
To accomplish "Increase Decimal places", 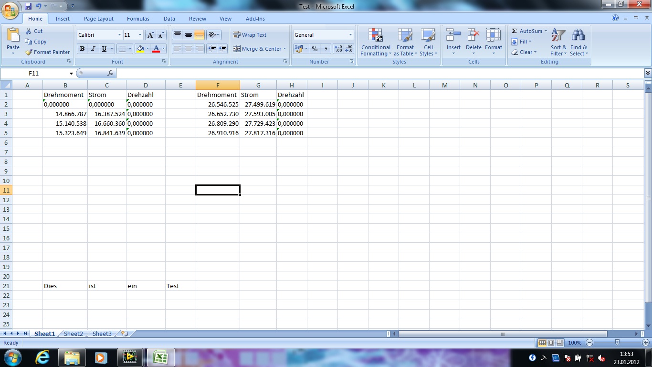I will 338,49.
